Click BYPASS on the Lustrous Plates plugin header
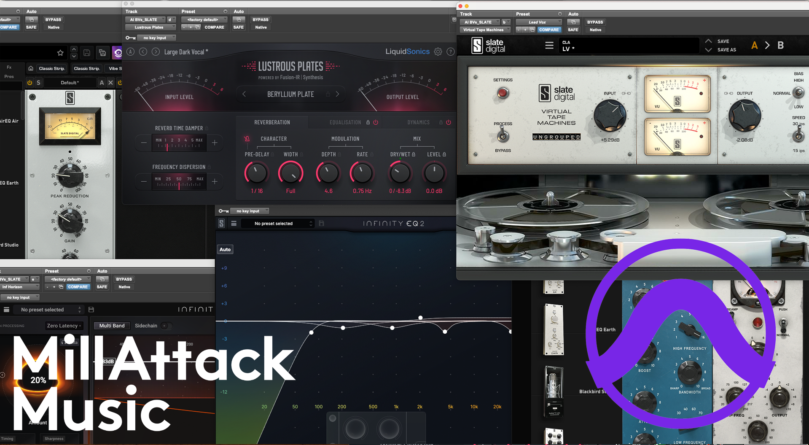Viewport: 809px width, 445px height. tap(260, 19)
